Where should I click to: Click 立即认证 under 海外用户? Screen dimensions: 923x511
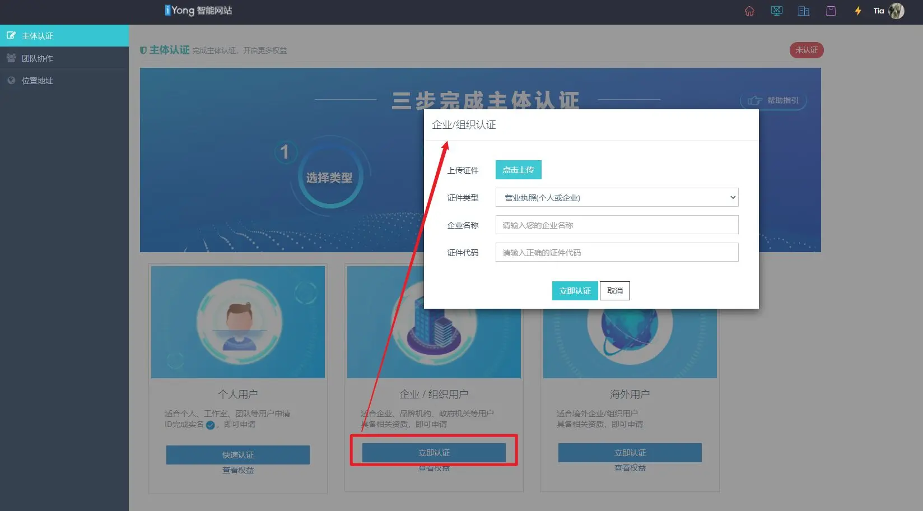[630, 453]
